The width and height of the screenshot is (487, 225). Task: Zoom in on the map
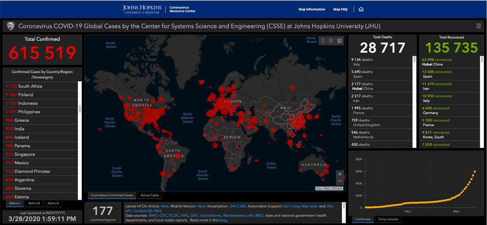[x=340, y=174]
